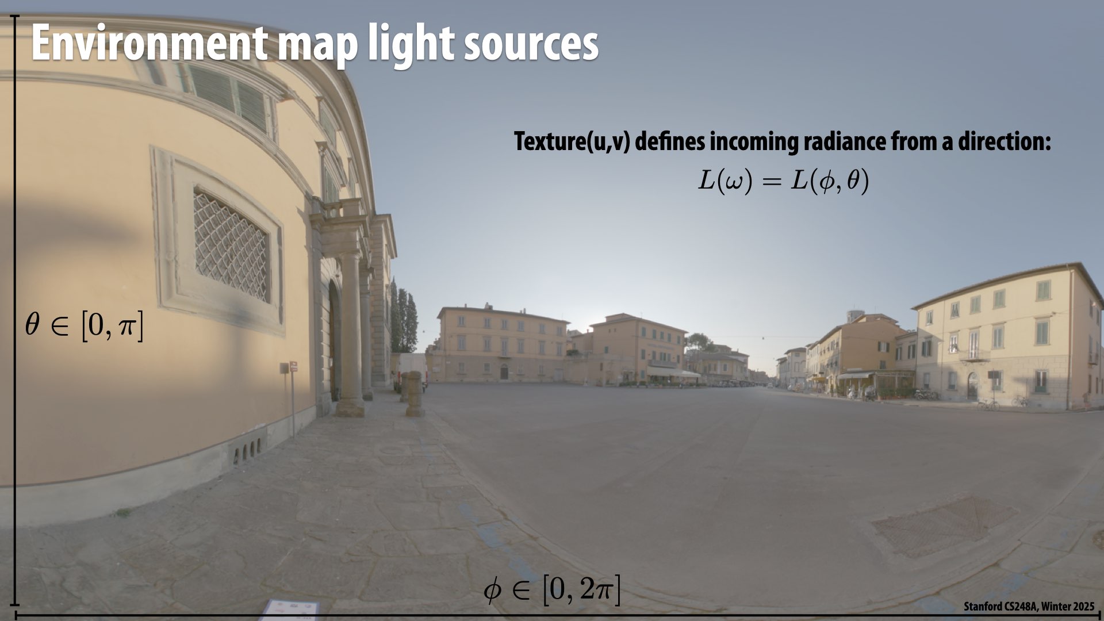
Task: Toggle the θ ∈ [0, π] axis label
Action: coord(85,325)
